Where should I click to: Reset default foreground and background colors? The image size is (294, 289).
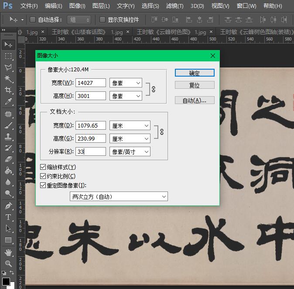[x=4, y=273]
